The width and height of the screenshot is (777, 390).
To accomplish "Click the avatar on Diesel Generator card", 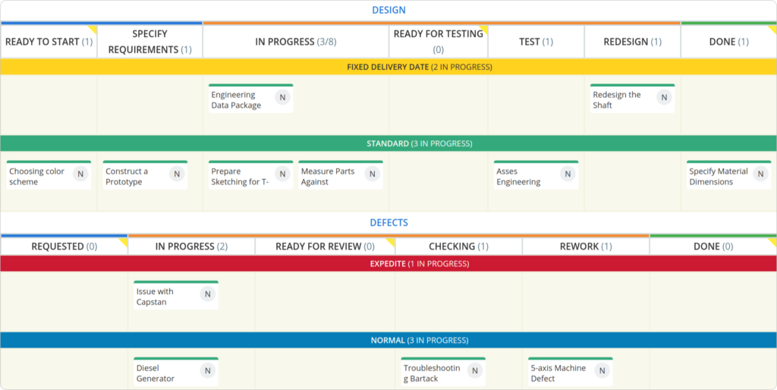I will point(208,370).
